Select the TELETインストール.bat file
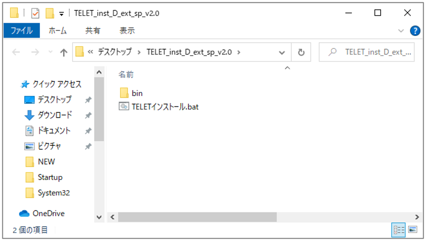Screen dimensions: 426x241 pos(164,106)
